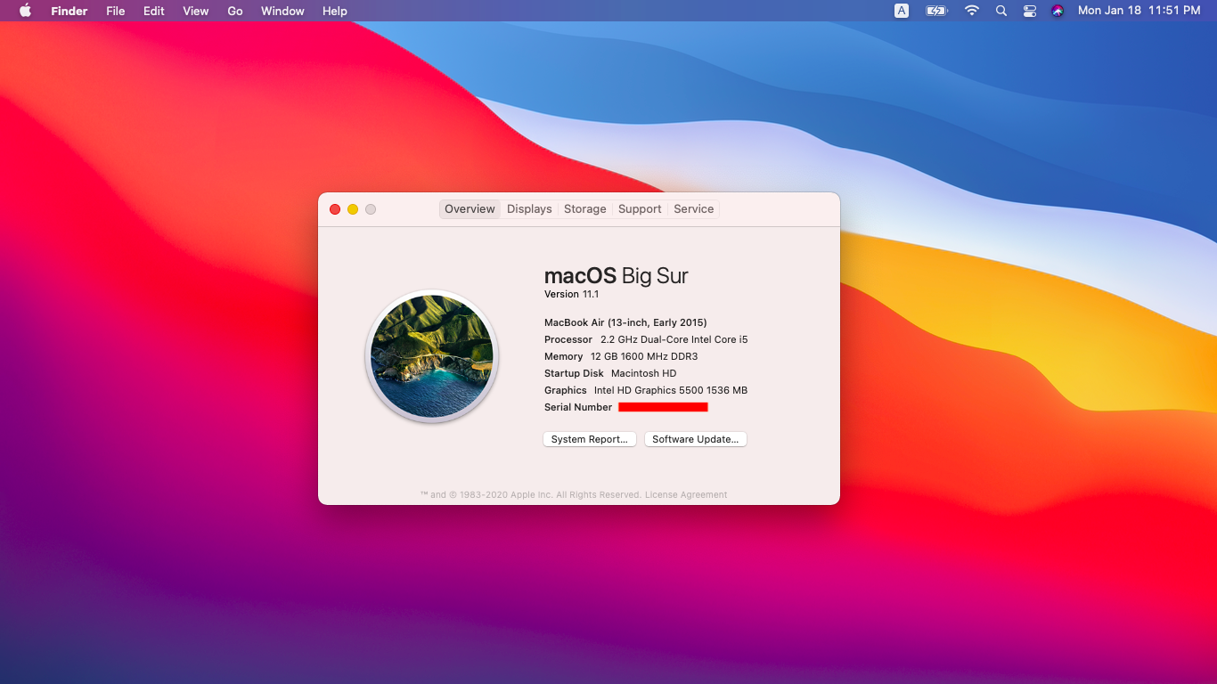Screen dimensions: 1217x684
Task: Open the View menu
Action: pyautogui.click(x=196, y=11)
